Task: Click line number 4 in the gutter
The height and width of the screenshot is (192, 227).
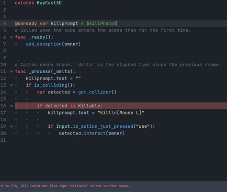Action: pos(4,23)
